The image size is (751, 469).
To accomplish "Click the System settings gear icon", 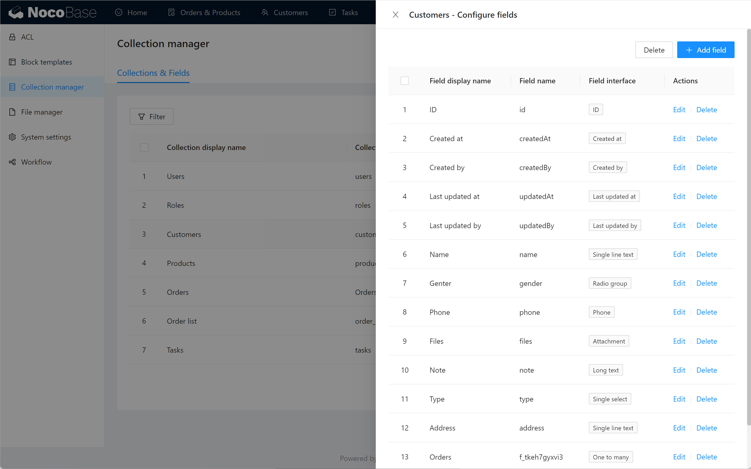I will [x=12, y=137].
